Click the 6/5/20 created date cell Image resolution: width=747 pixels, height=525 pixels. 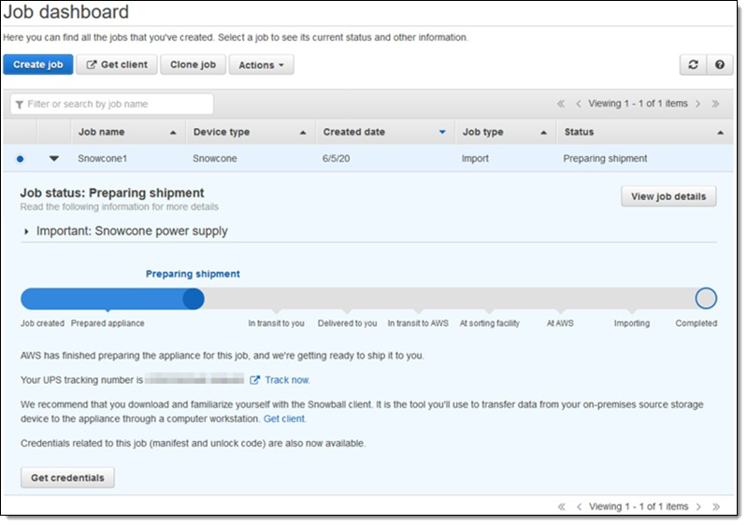[x=336, y=159]
